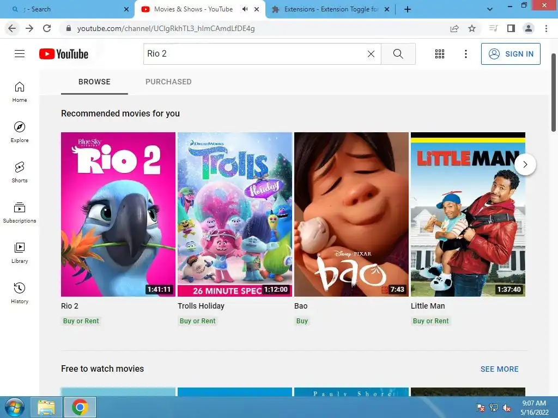The image size is (558, 418).
Task: Click the search magnifier button
Action: point(398,54)
